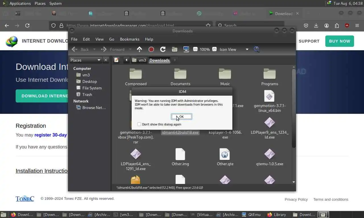Expand the Forward history dropdown arrow

[x=130, y=49]
